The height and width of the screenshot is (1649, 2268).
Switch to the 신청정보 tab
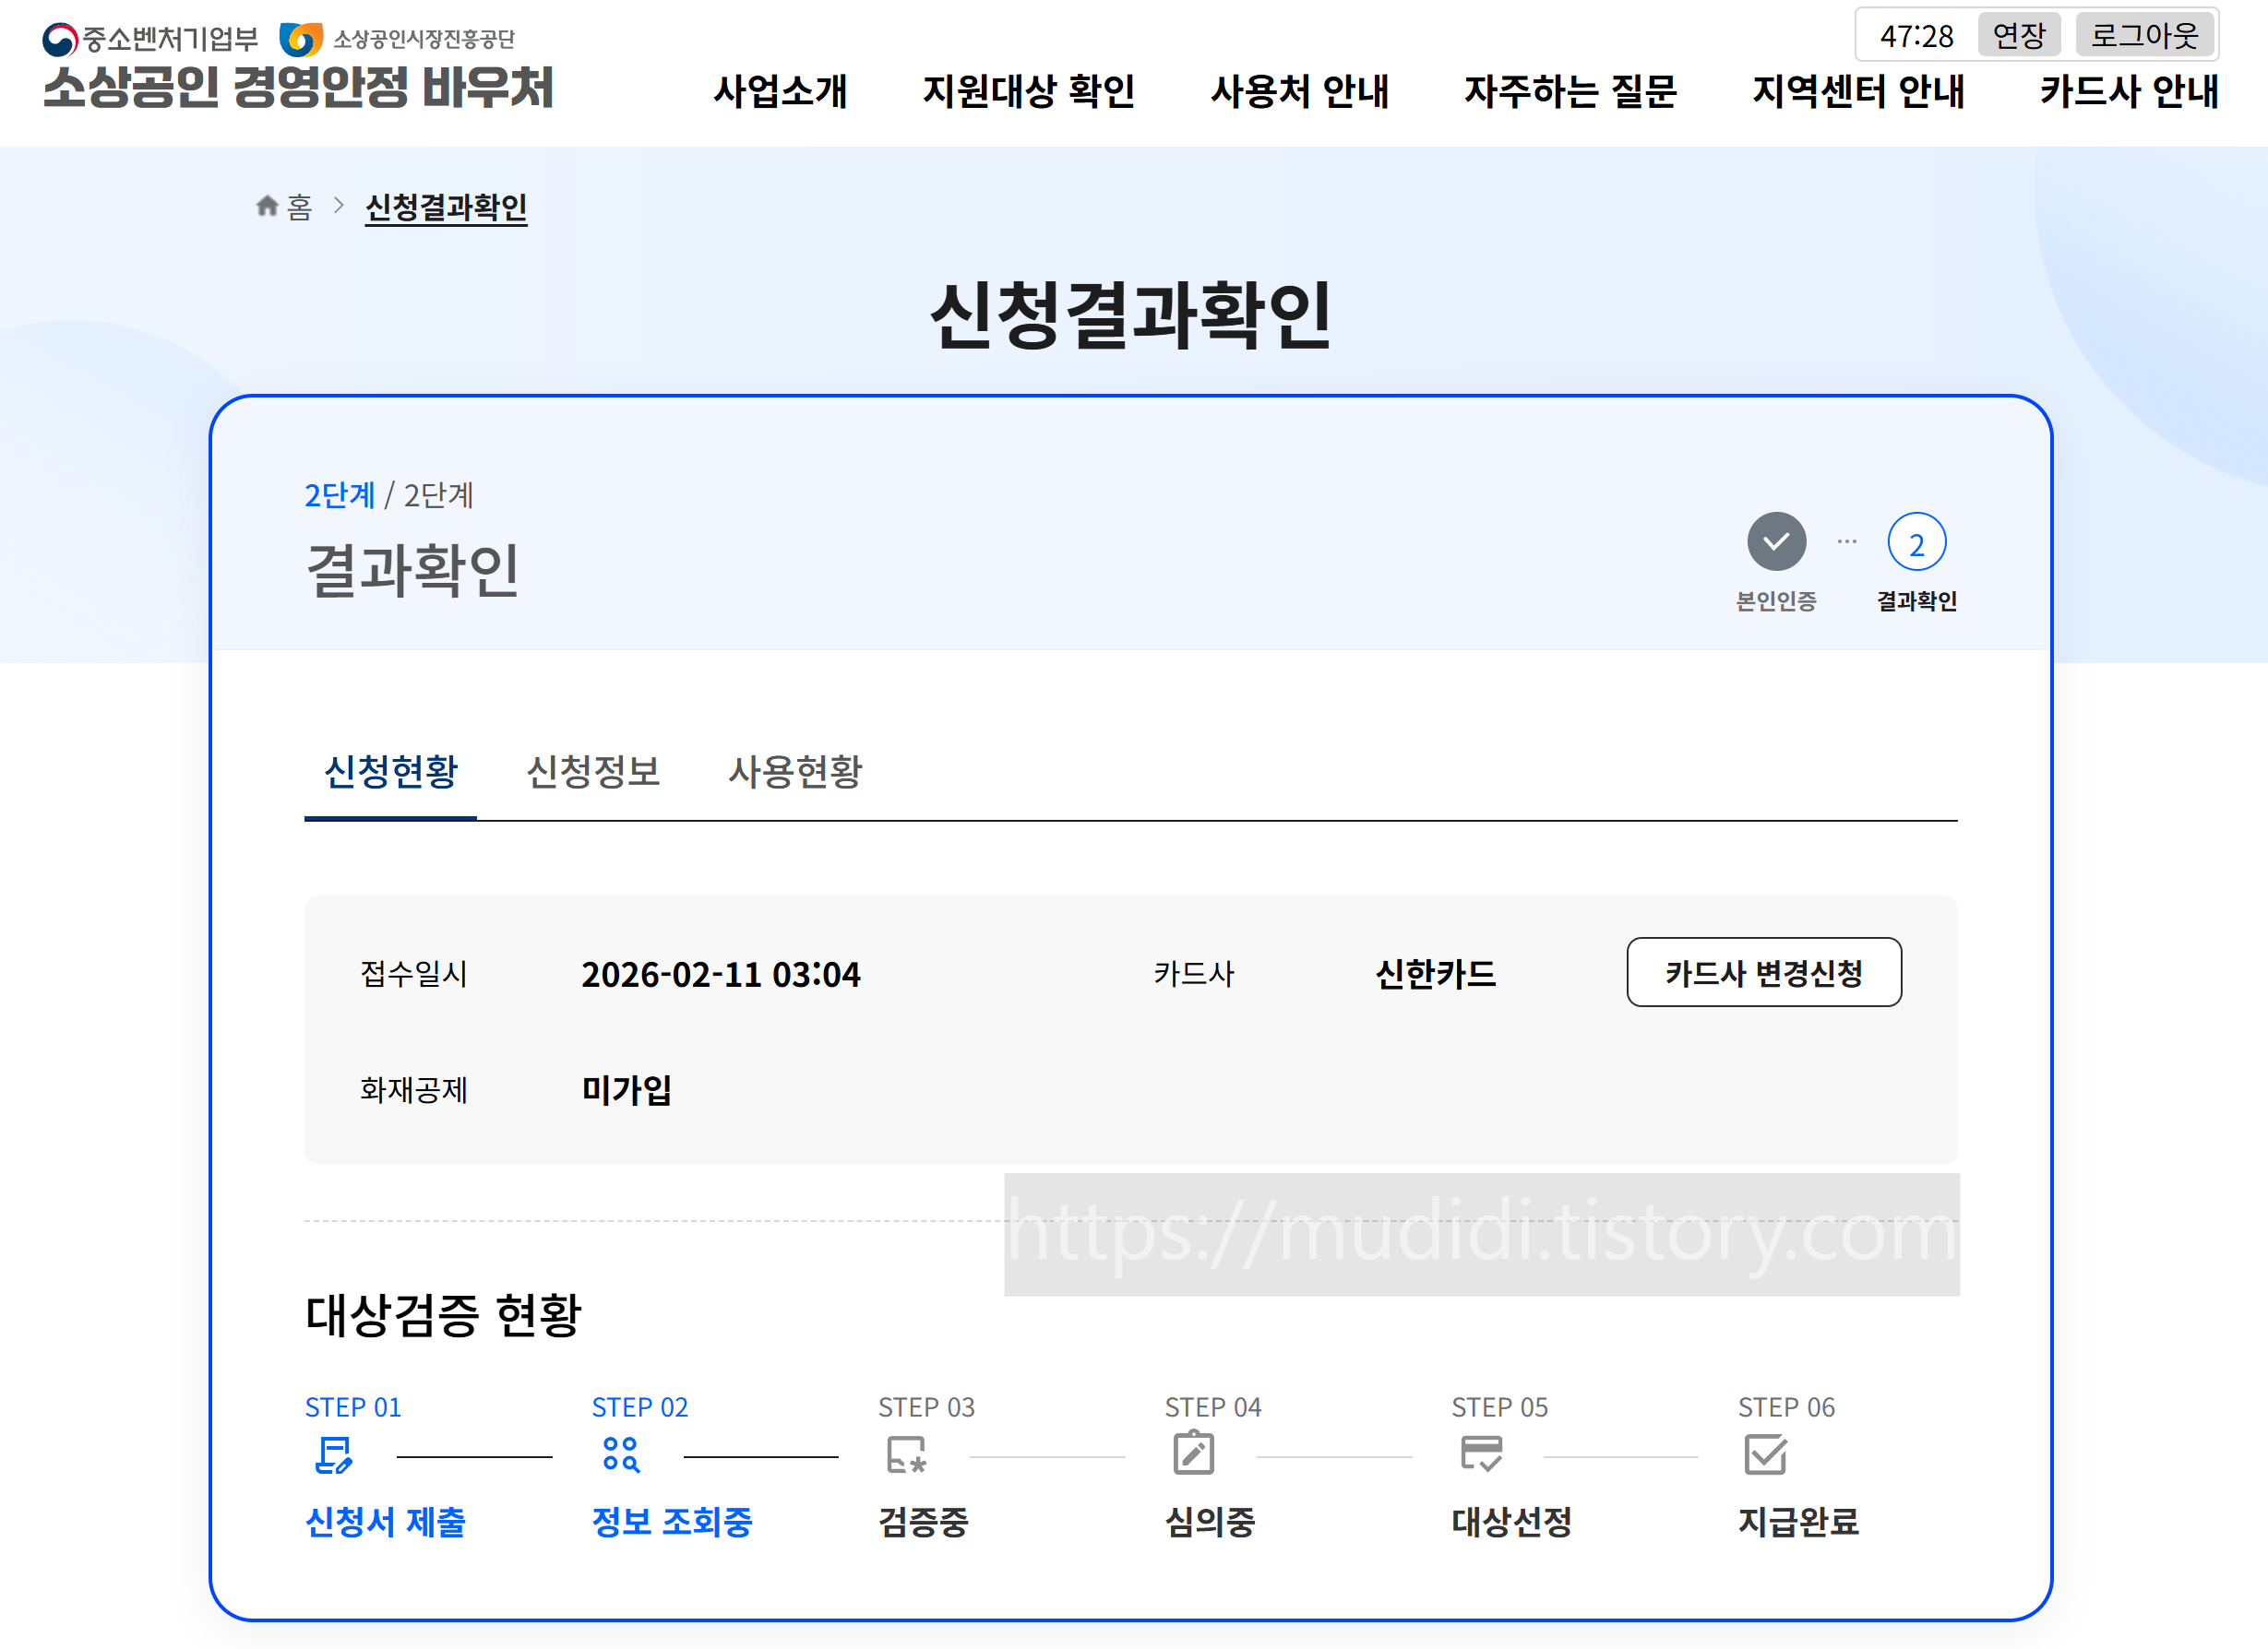tap(593, 772)
